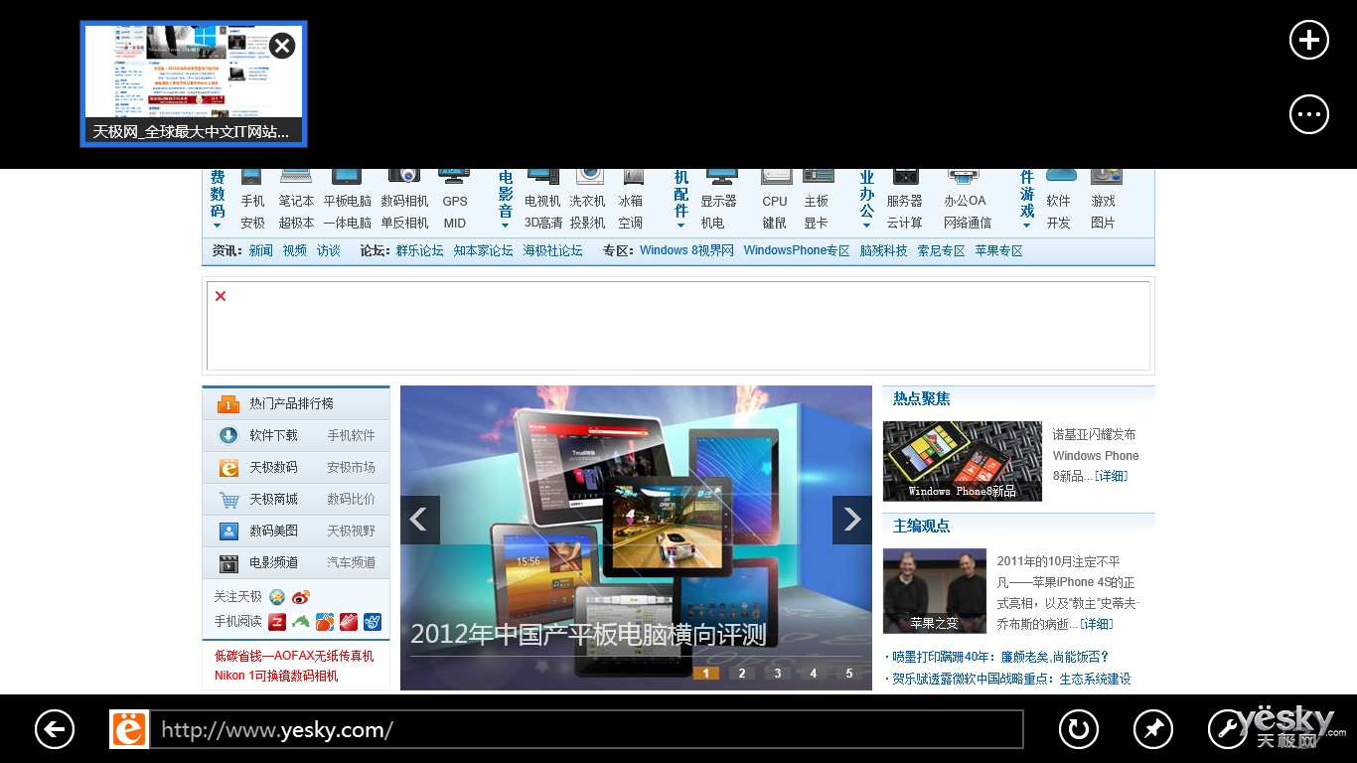Viewport: 1357px width, 763px height.
Task: Click 天极商城 shopping cart icon
Action: tap(228, 499)
